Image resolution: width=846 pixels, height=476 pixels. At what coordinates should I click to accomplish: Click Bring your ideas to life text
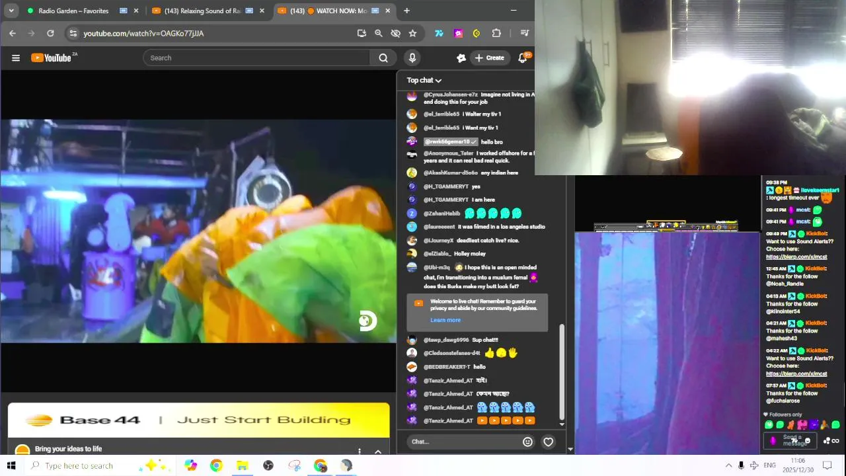[x=68, y=449]
